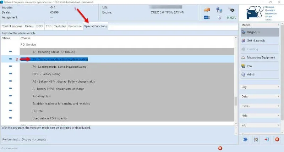Viewport: 284px width, 152px height.
Task: Click the Measuring Equipment gauge icon
Action: click(244, 58)
